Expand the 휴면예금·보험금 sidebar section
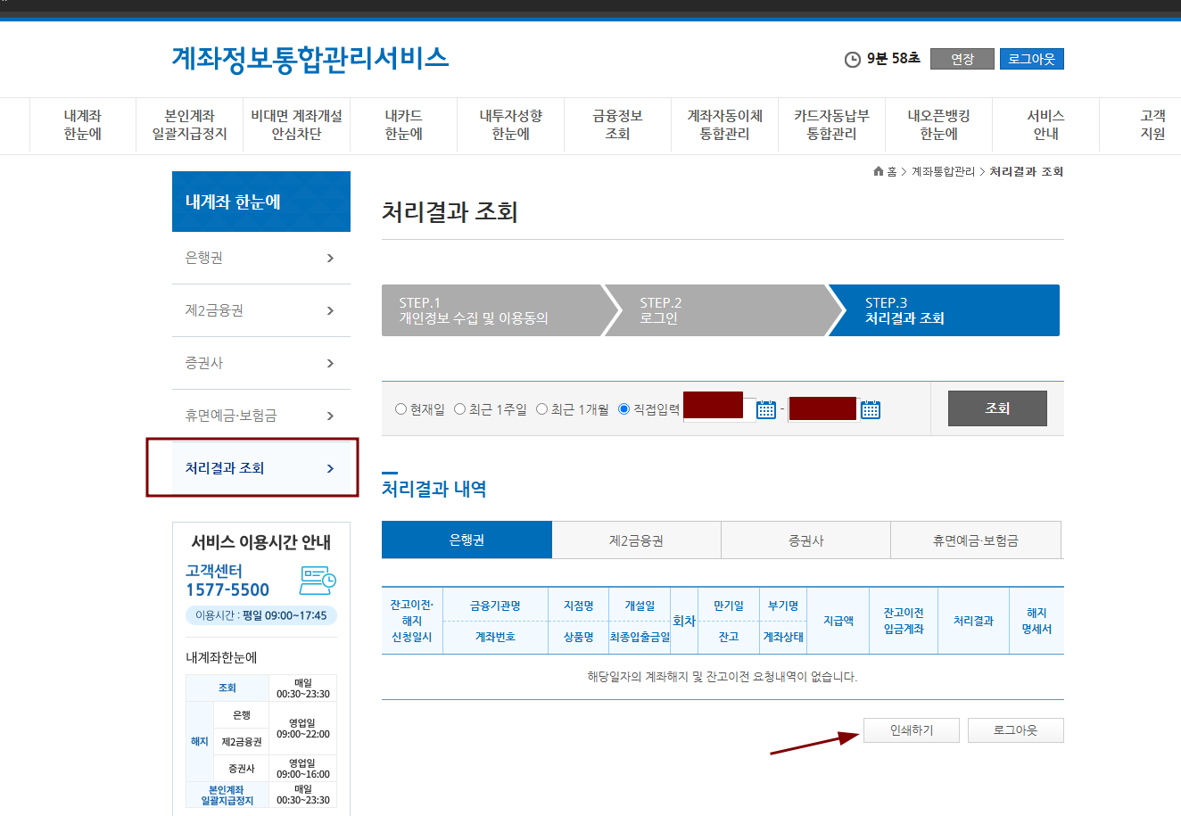The image size is (1181, 816). click(x=260, y=416)
